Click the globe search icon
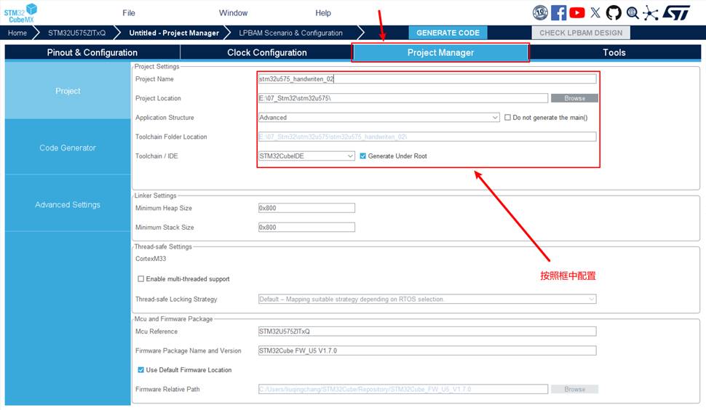This screenshot has width=706, height=410. [632, 12]
